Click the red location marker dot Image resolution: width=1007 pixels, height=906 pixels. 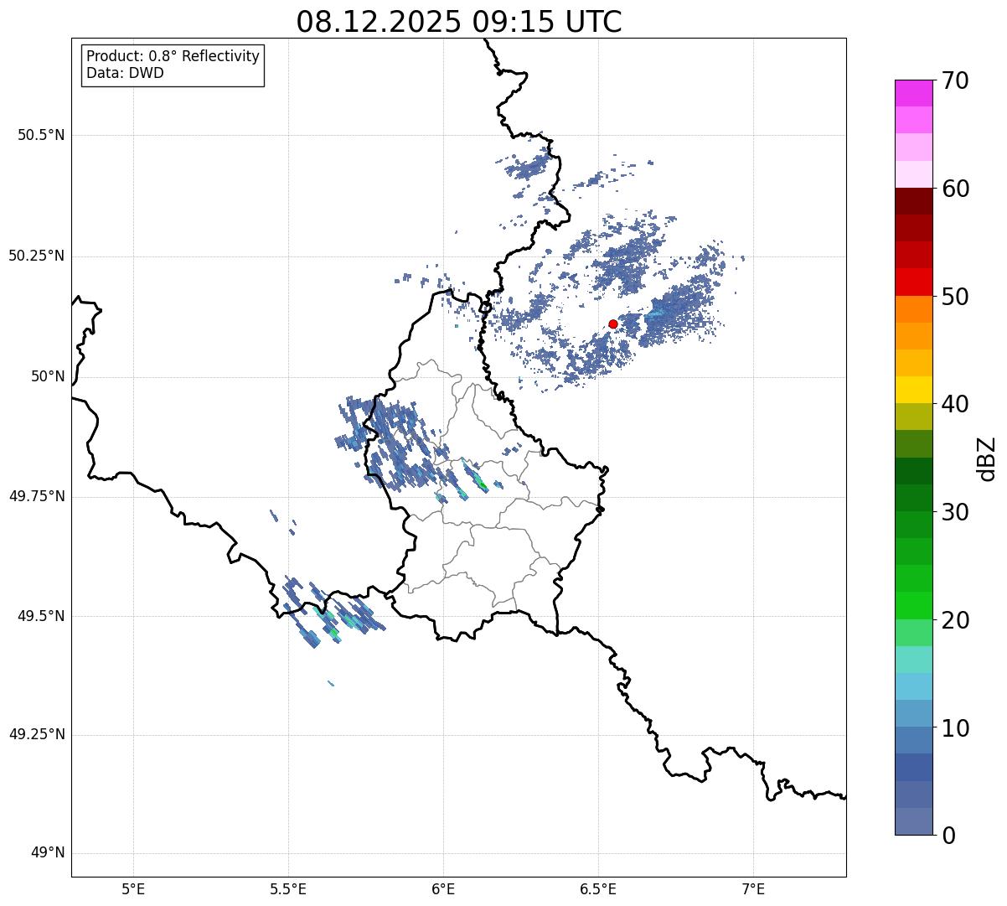tap(612, 324)
